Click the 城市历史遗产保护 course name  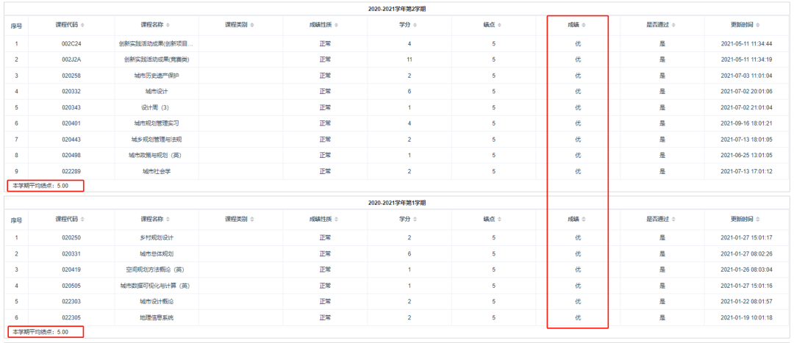tap(157, 76)
